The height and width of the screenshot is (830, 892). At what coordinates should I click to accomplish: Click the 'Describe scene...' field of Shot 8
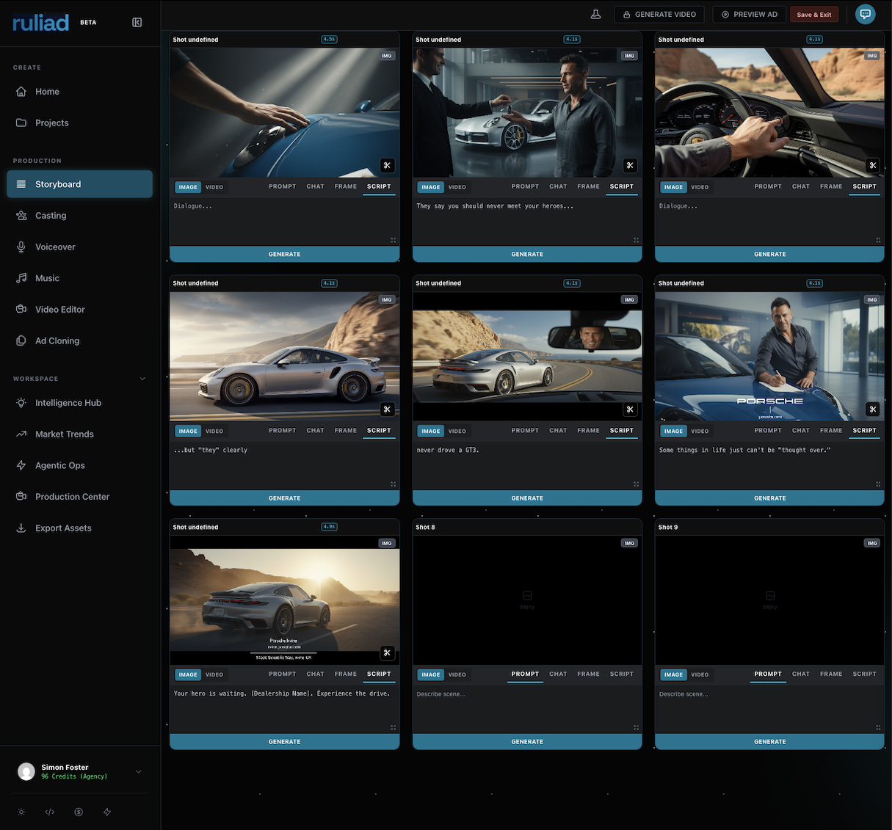tap(527, 709)
